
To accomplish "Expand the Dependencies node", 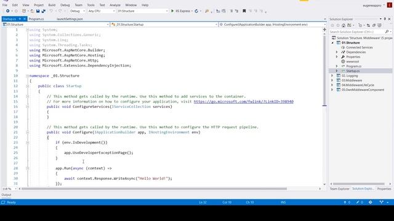I will 337,52.
